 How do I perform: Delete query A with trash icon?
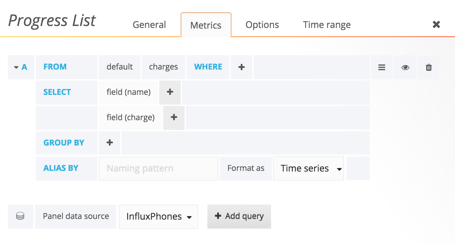pyautogui.click(x=429, y=67)
